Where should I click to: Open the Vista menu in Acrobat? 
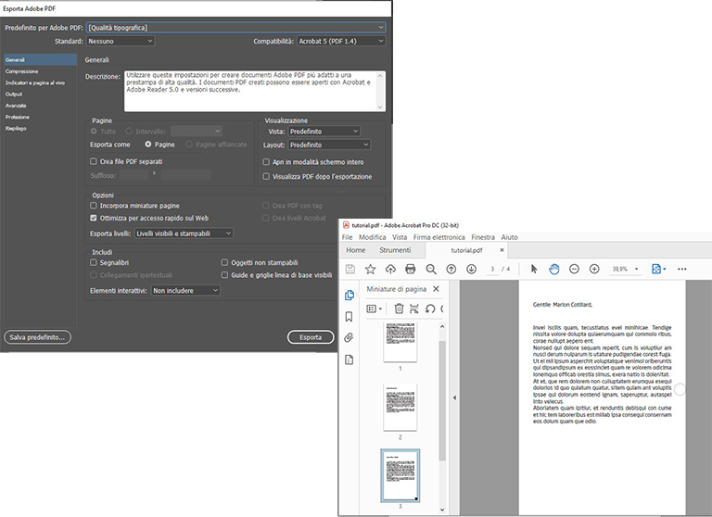[x=400, y=237]
